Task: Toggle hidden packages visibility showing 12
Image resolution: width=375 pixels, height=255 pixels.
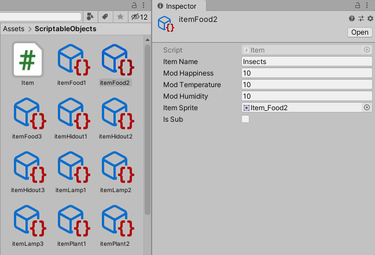Action: (139, 17)
